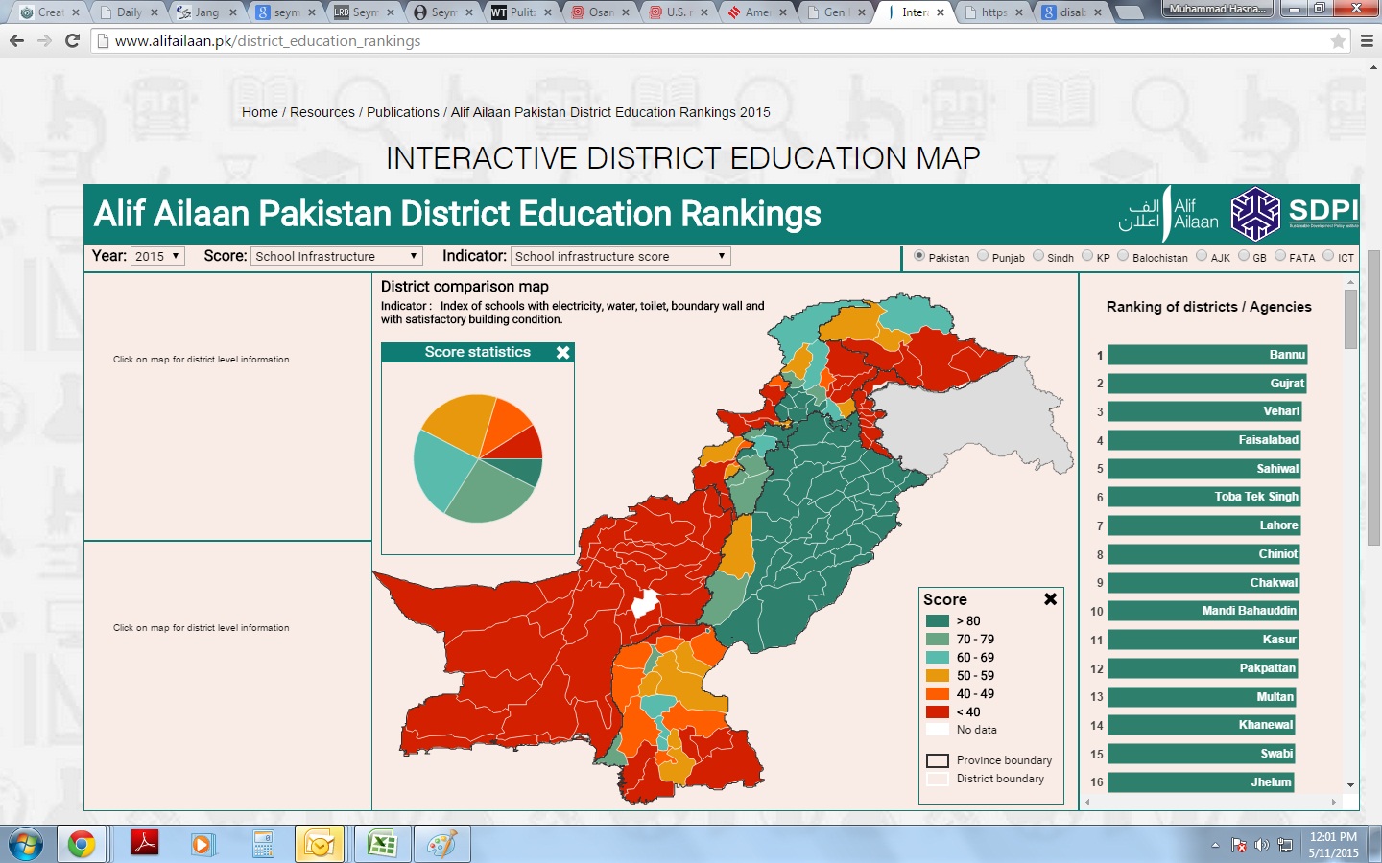
Task: Select the Sindh radio button
Action: click(x=1038, y=256)
